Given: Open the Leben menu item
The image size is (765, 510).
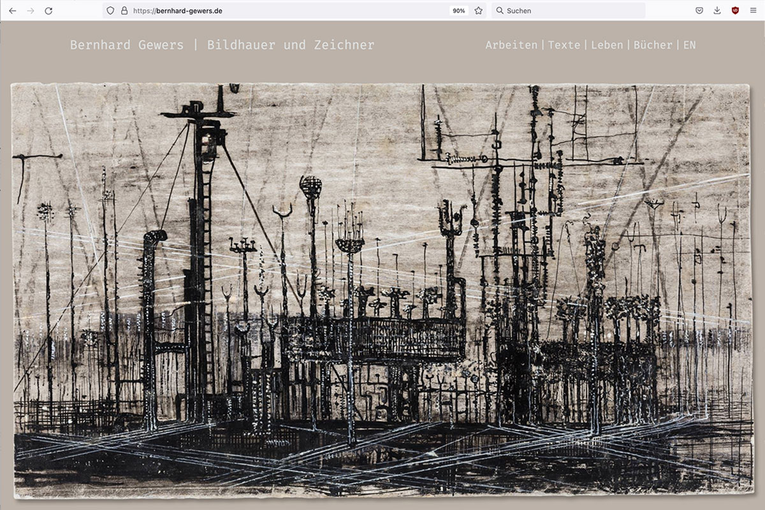Looking at the screenshot, I should tap(607, 45).
